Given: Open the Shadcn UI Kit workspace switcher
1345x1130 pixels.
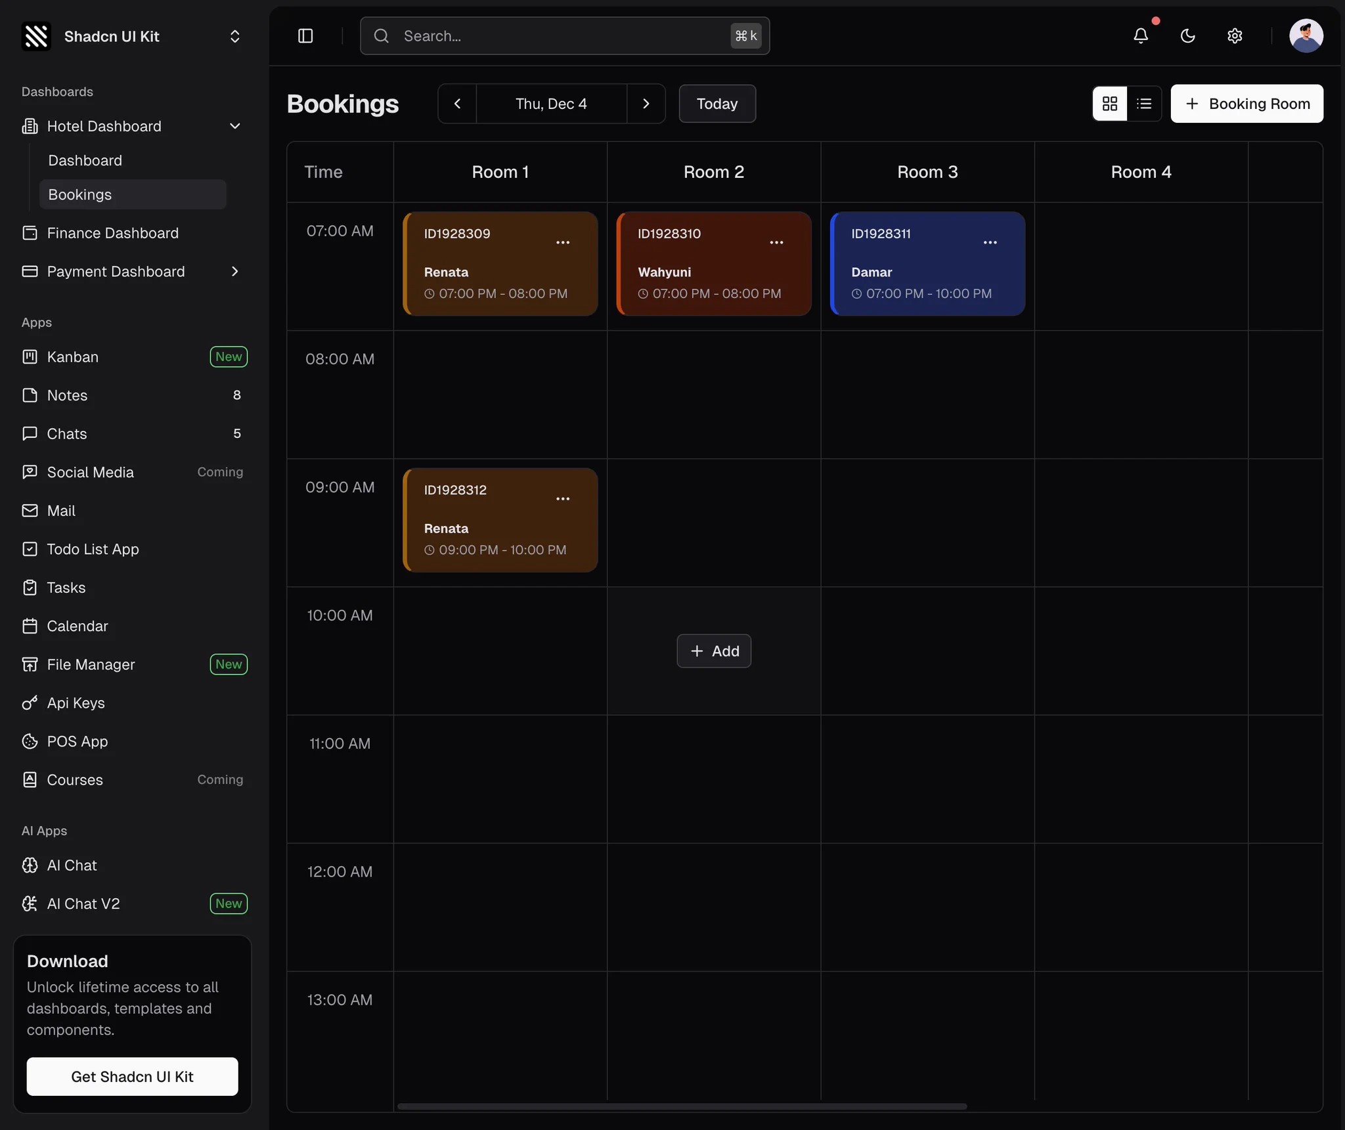Looking at the screenshot, I should (131, 36).
